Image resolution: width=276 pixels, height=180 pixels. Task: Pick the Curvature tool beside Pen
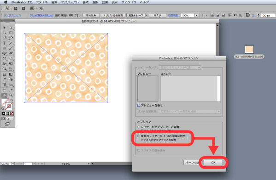point(11,38)
